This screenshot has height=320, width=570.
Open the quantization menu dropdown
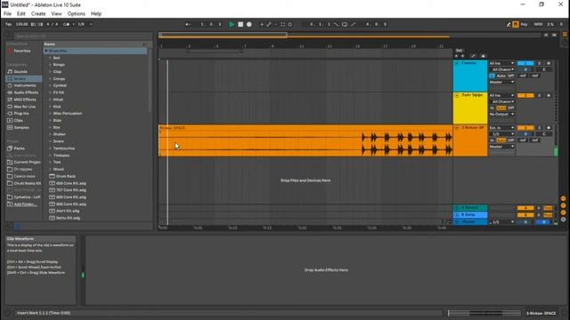(85, 24)
